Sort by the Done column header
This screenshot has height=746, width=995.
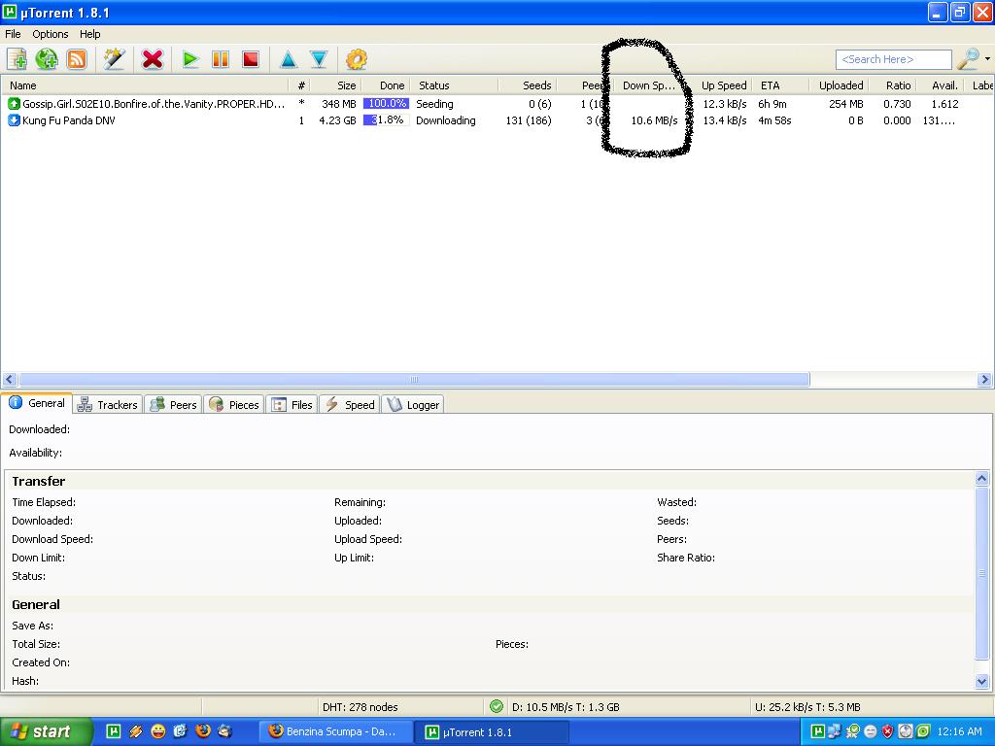(386, 85)
